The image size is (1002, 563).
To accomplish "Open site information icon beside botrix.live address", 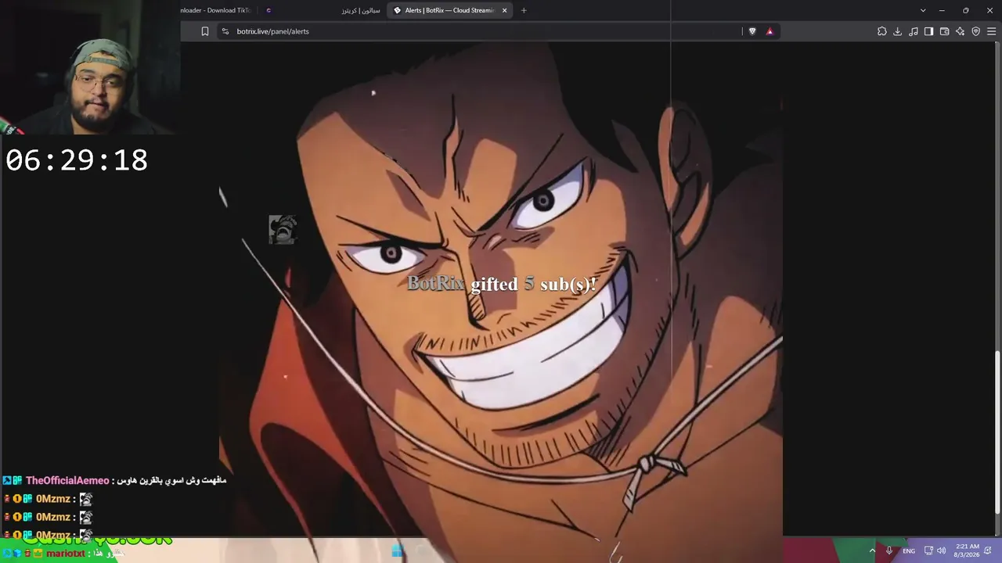I will 225,31.
